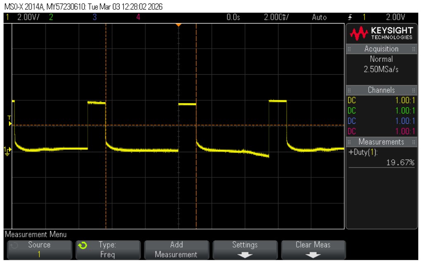Open the Settings softkey submenu
Image resolution: width=422 pixels, height=262 pixels.
point(245,250)
